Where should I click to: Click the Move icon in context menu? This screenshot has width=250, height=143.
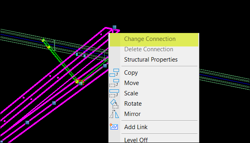[x=114, y=83]
